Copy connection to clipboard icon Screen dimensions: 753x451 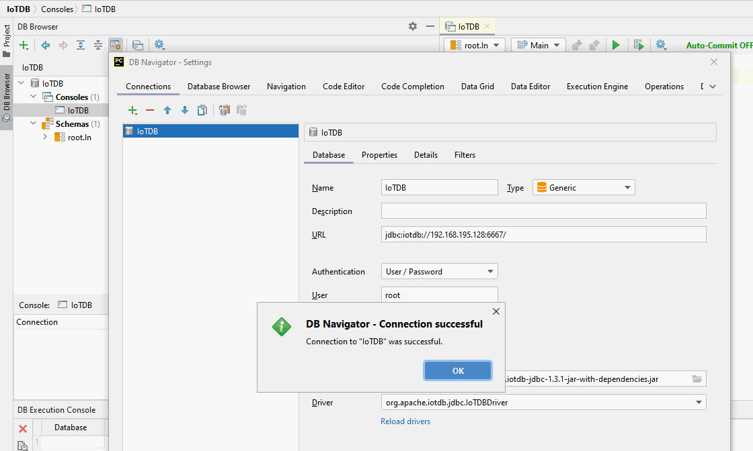[225, 110]
